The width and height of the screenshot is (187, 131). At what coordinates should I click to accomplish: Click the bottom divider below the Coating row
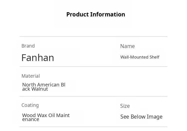[x=93, y=127]
